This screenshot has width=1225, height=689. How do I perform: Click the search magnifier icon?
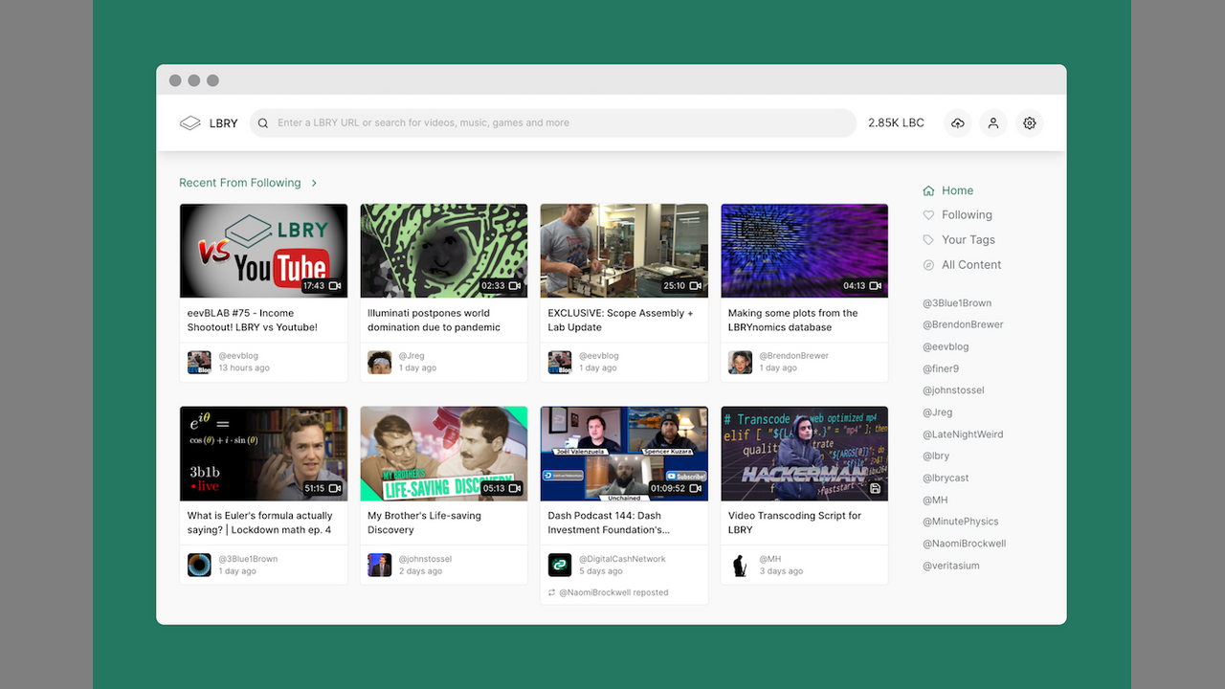coord(263,123)
